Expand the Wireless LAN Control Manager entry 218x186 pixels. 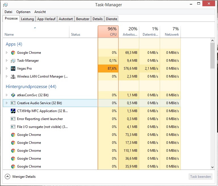(7, 76)
